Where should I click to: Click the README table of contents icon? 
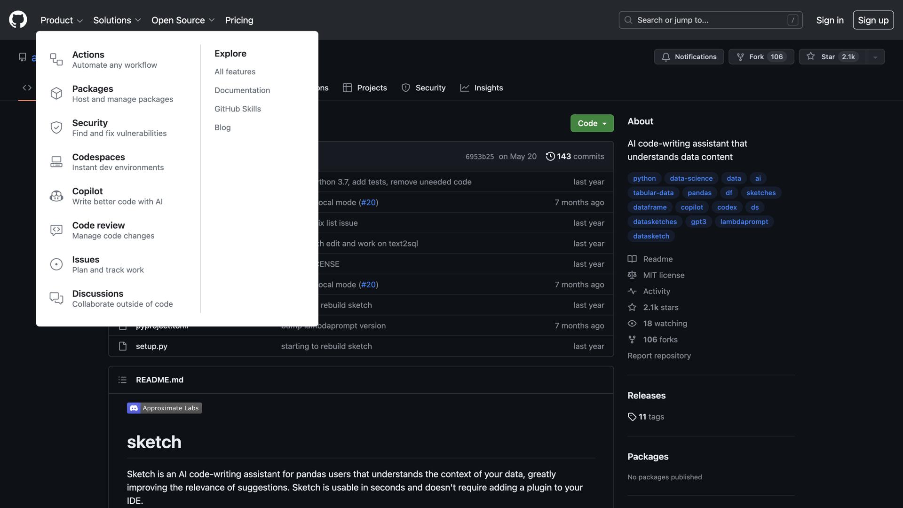[122, 380]
